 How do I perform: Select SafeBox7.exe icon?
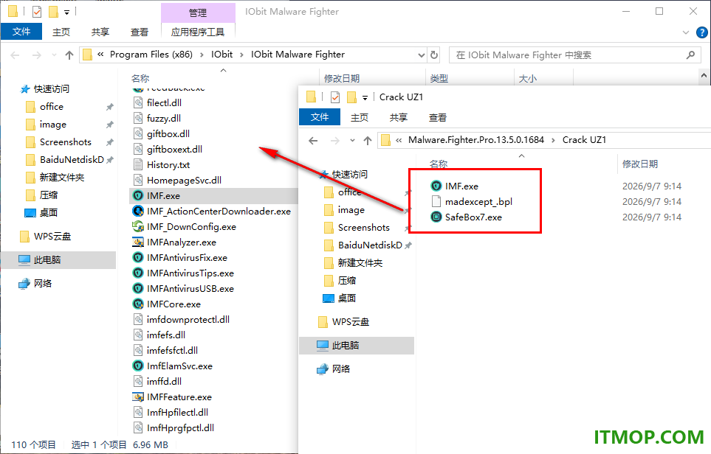coord(436,217)
